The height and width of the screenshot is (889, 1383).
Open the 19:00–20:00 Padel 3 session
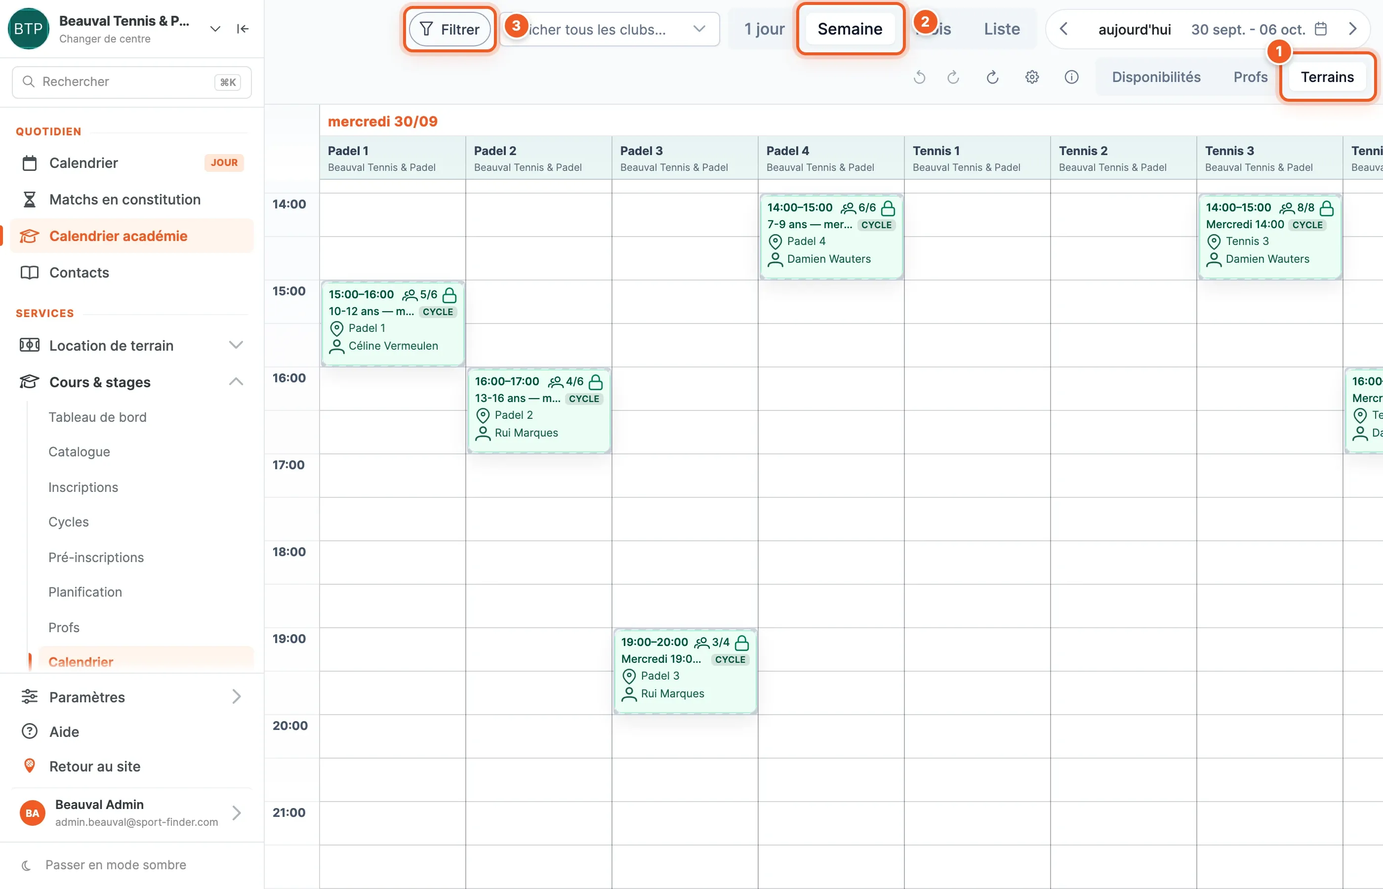(685, 671)
